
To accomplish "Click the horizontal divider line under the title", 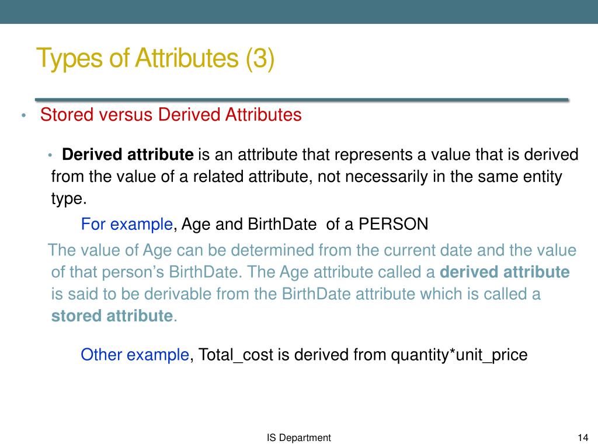I will (302, 100).
